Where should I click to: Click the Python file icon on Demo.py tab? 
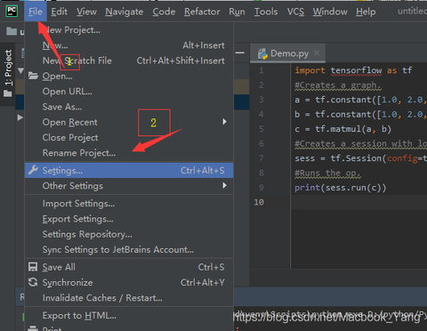coord(262,54)
